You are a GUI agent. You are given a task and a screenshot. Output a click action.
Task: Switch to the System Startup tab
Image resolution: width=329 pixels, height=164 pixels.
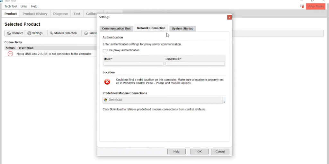182,29
